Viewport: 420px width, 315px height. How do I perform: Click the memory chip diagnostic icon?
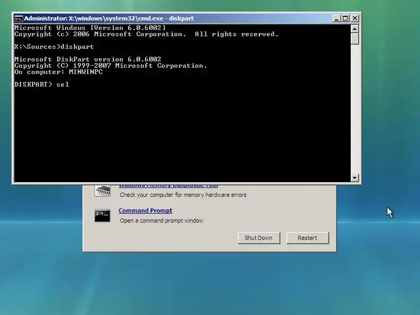pyautogui.click(x=102, y=191)
